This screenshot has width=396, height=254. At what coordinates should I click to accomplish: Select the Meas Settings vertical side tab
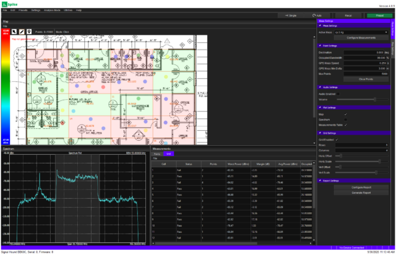click(x=393, y=29)
